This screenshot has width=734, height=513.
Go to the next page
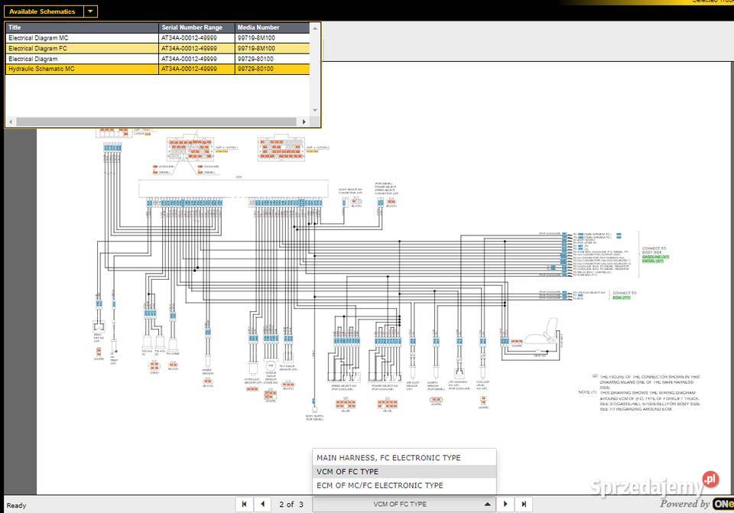pos(505,504)
